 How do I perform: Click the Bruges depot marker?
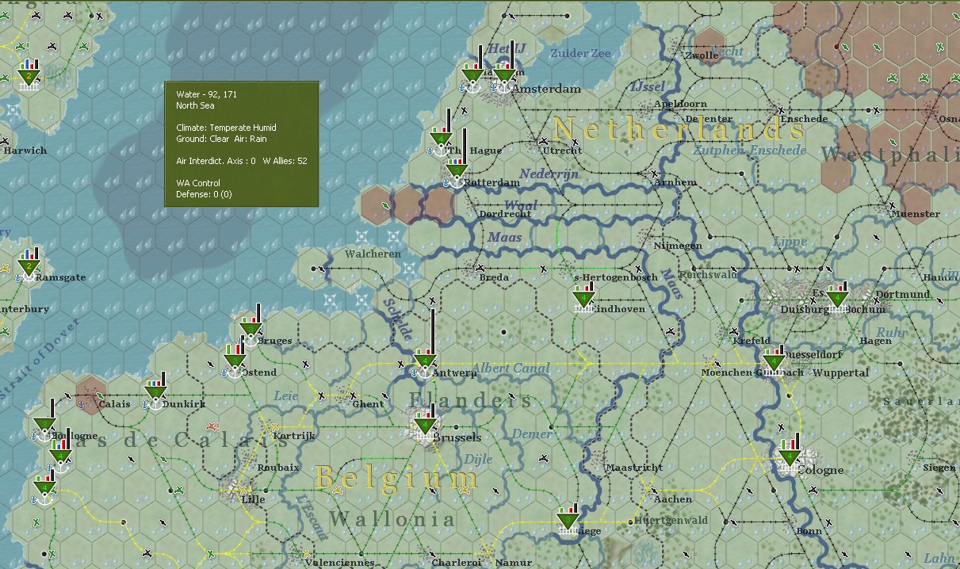tap(251, 333)
